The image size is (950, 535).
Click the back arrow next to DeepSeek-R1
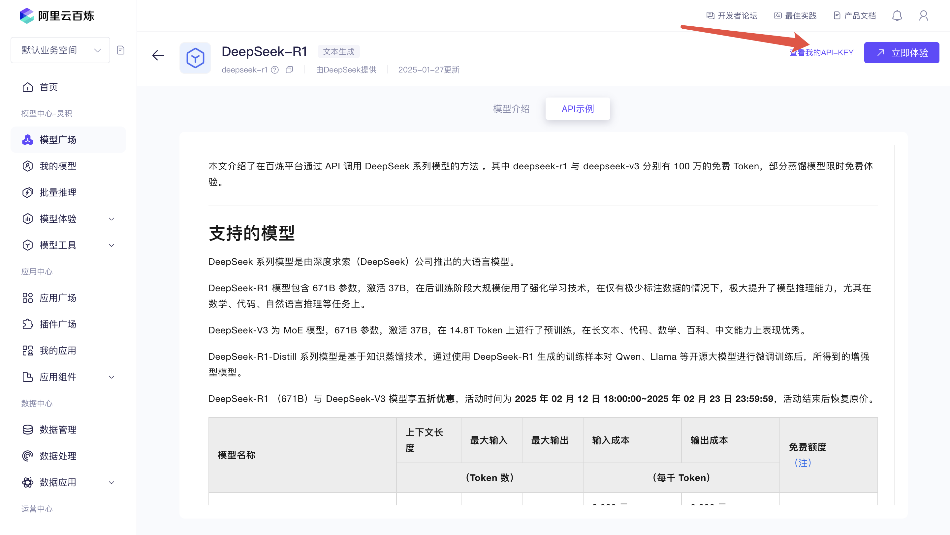click(x=158, y=55)
